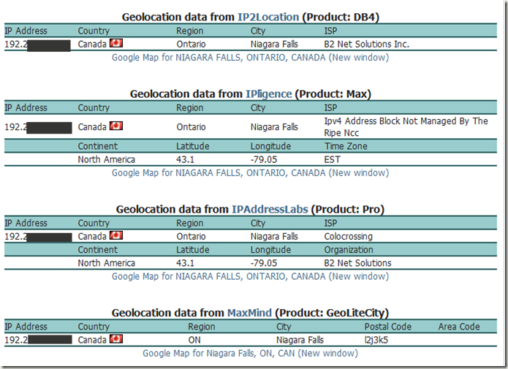
Task: Open the IPligence provider link
Action: tap(268, 94)
